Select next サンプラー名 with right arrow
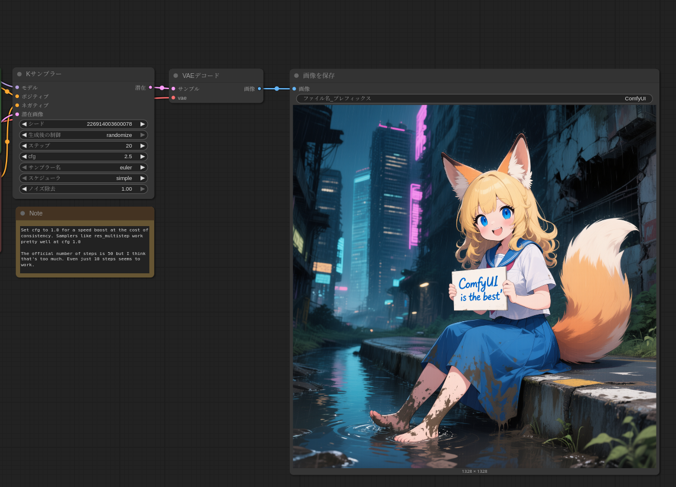Screen dimensions: 676x487 tap(143, 167)
